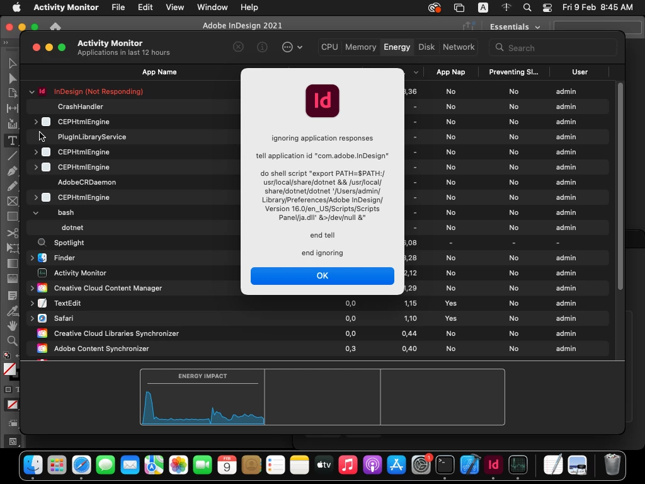
Task: Open Spotlight search in menu bar
Action: (x=527, y=8)
